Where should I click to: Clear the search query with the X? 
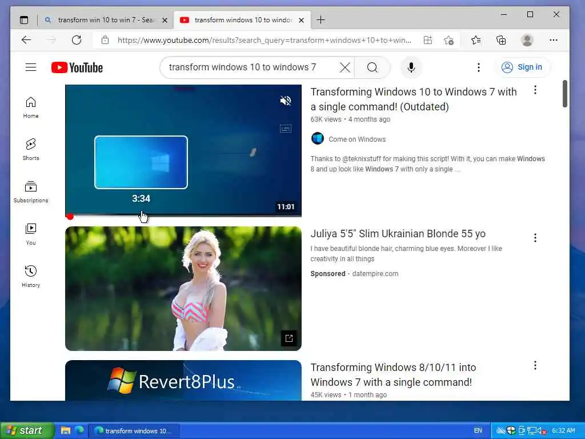point(345,67)
